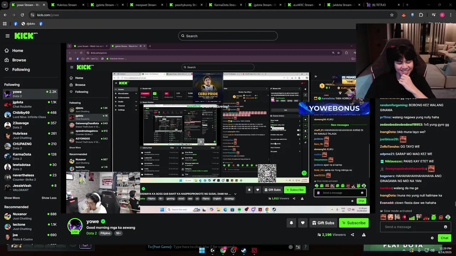This screenshot has height=256, width=456.
Task: Click the Kick Search box
Action: click(x=228, y=36)
